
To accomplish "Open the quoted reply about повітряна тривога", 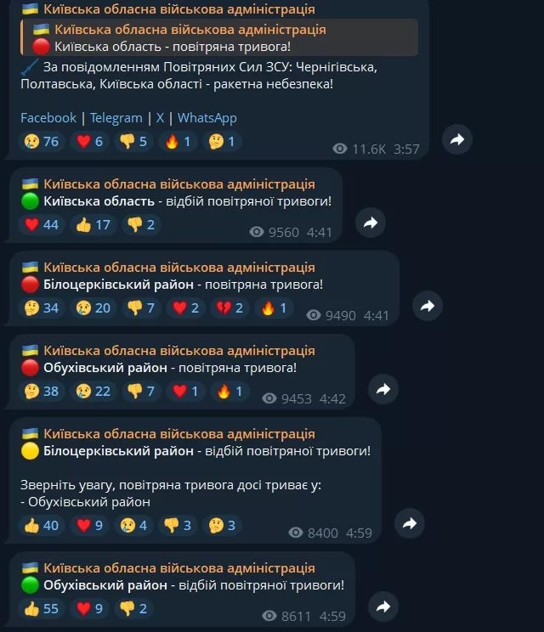I will [x=219, y=37].
